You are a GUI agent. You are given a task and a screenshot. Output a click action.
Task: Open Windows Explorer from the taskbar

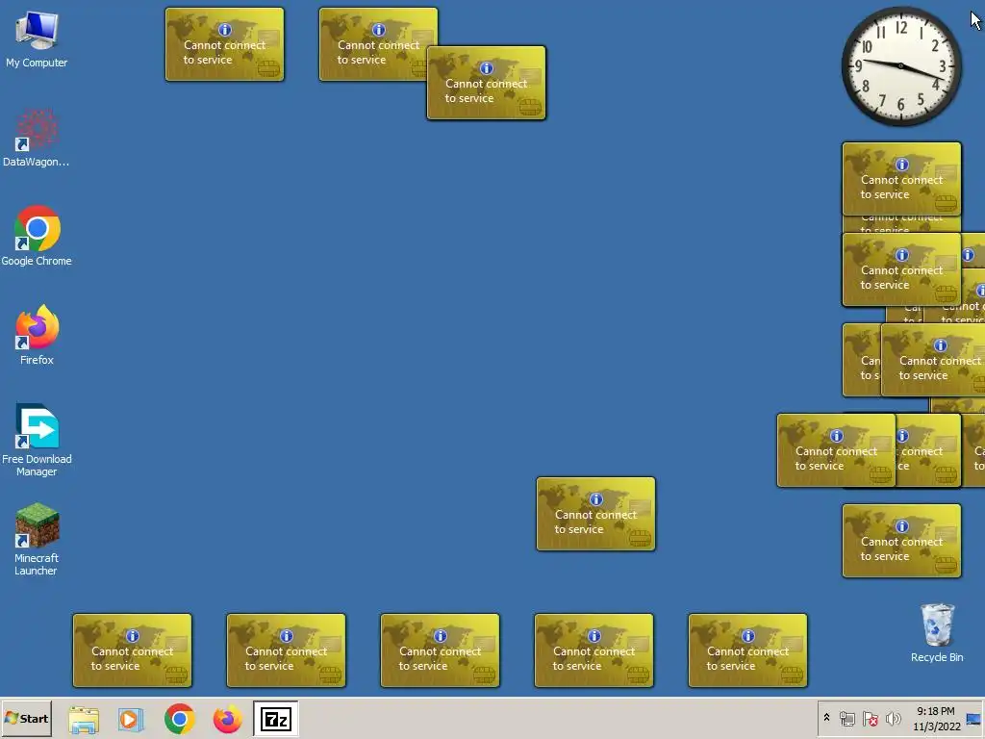[x=84, y=719]
